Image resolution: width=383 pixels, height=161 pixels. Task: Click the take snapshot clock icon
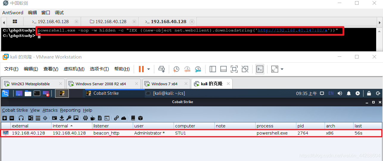point(176,69)
